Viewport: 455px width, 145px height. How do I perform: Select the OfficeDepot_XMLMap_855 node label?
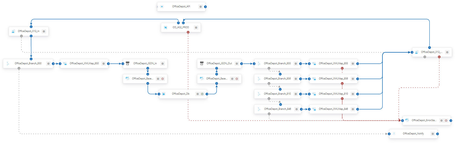coord(334,63)
